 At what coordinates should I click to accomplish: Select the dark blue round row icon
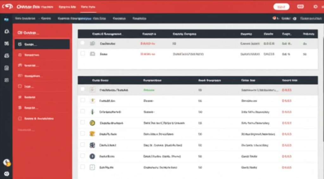coord(92,156)
